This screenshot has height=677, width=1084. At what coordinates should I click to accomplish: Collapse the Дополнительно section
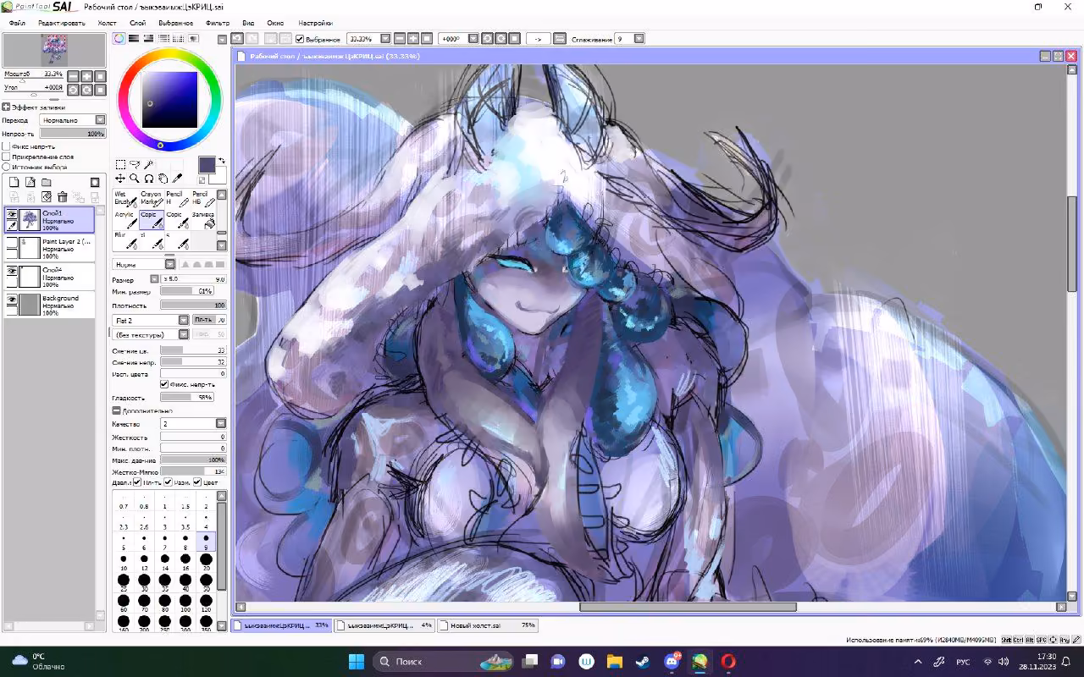[116, 411]
